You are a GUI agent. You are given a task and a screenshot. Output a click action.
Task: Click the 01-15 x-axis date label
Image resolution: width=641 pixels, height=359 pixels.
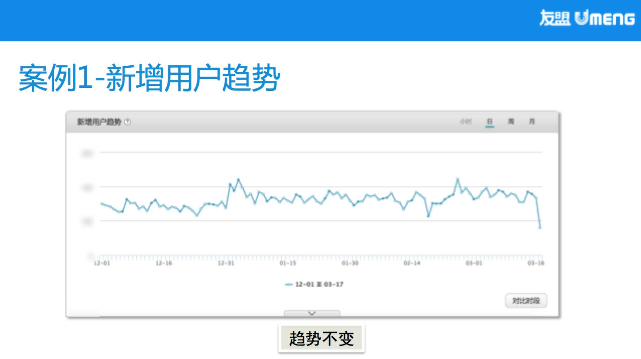[288, 263]
